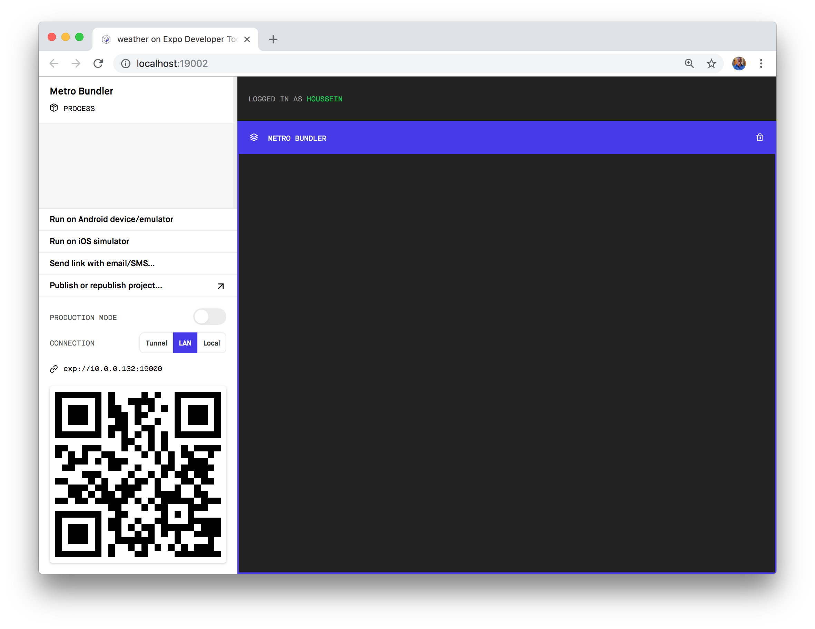Click the link icon beside the exp:// URL

54,369
